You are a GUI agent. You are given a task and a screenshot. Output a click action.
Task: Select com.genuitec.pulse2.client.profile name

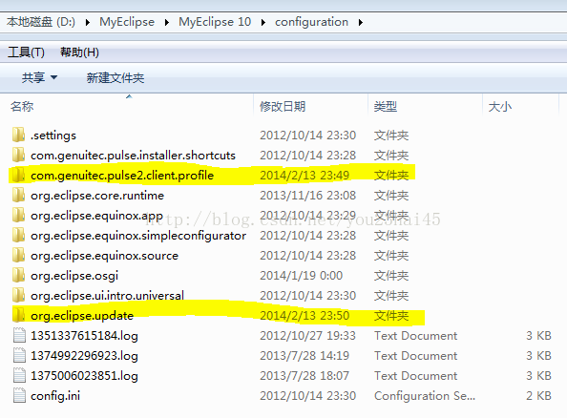[x=122, y=176]
